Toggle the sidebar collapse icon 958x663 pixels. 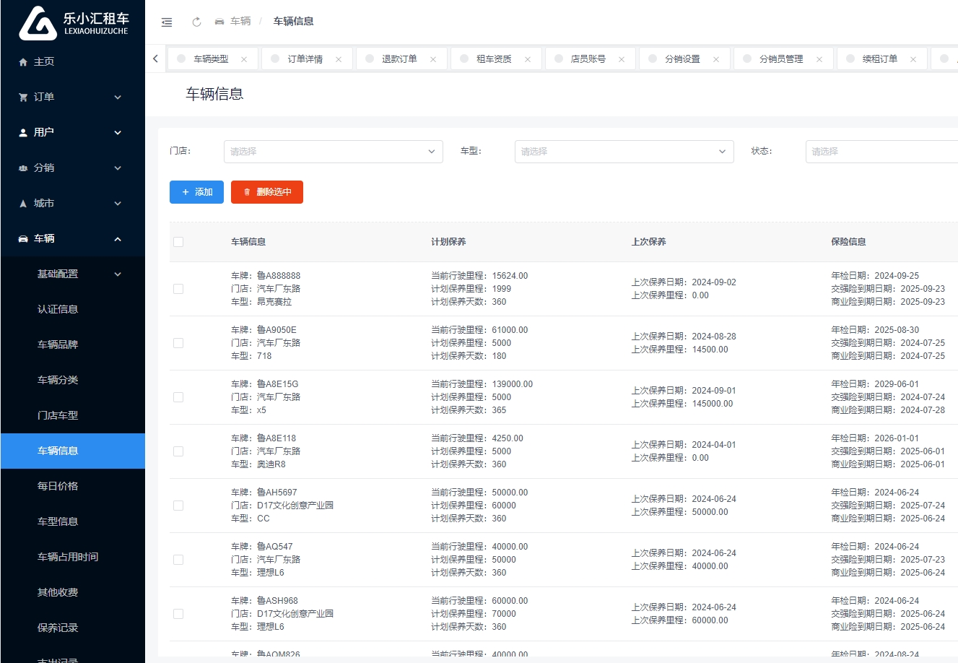coord(167,22)
